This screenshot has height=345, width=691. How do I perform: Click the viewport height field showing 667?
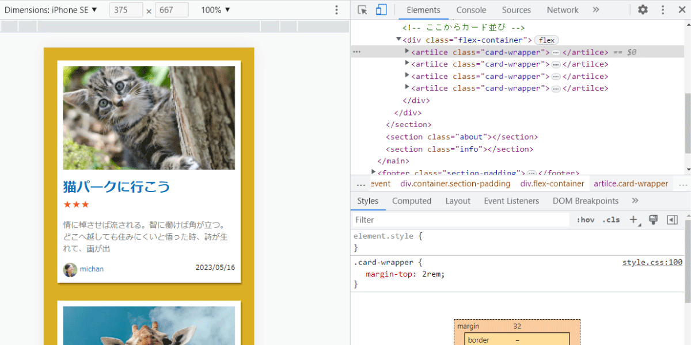172,10
